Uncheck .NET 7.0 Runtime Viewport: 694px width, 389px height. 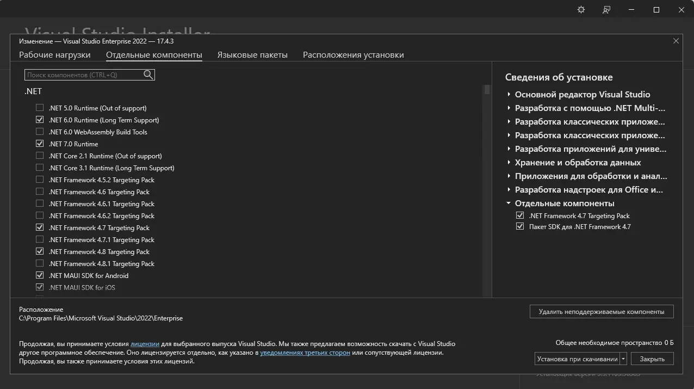[40, 144]
